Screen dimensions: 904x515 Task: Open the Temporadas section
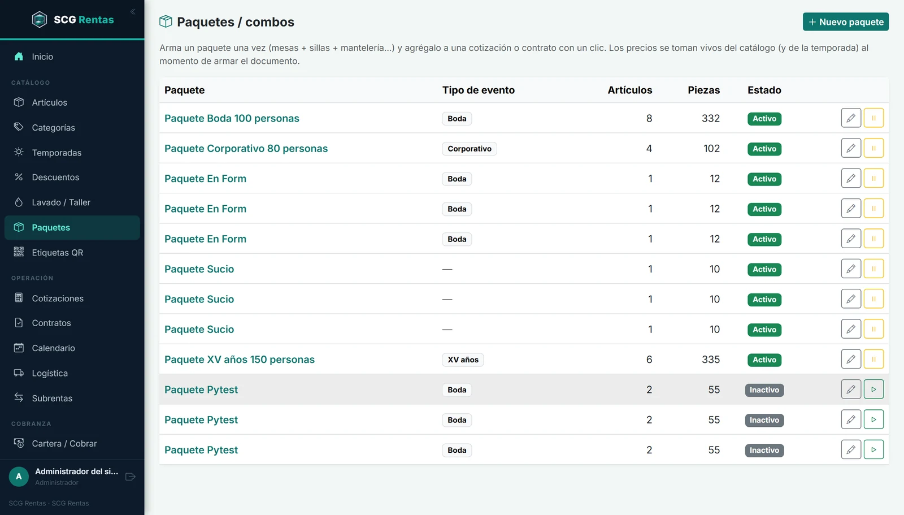coord(72,153)
